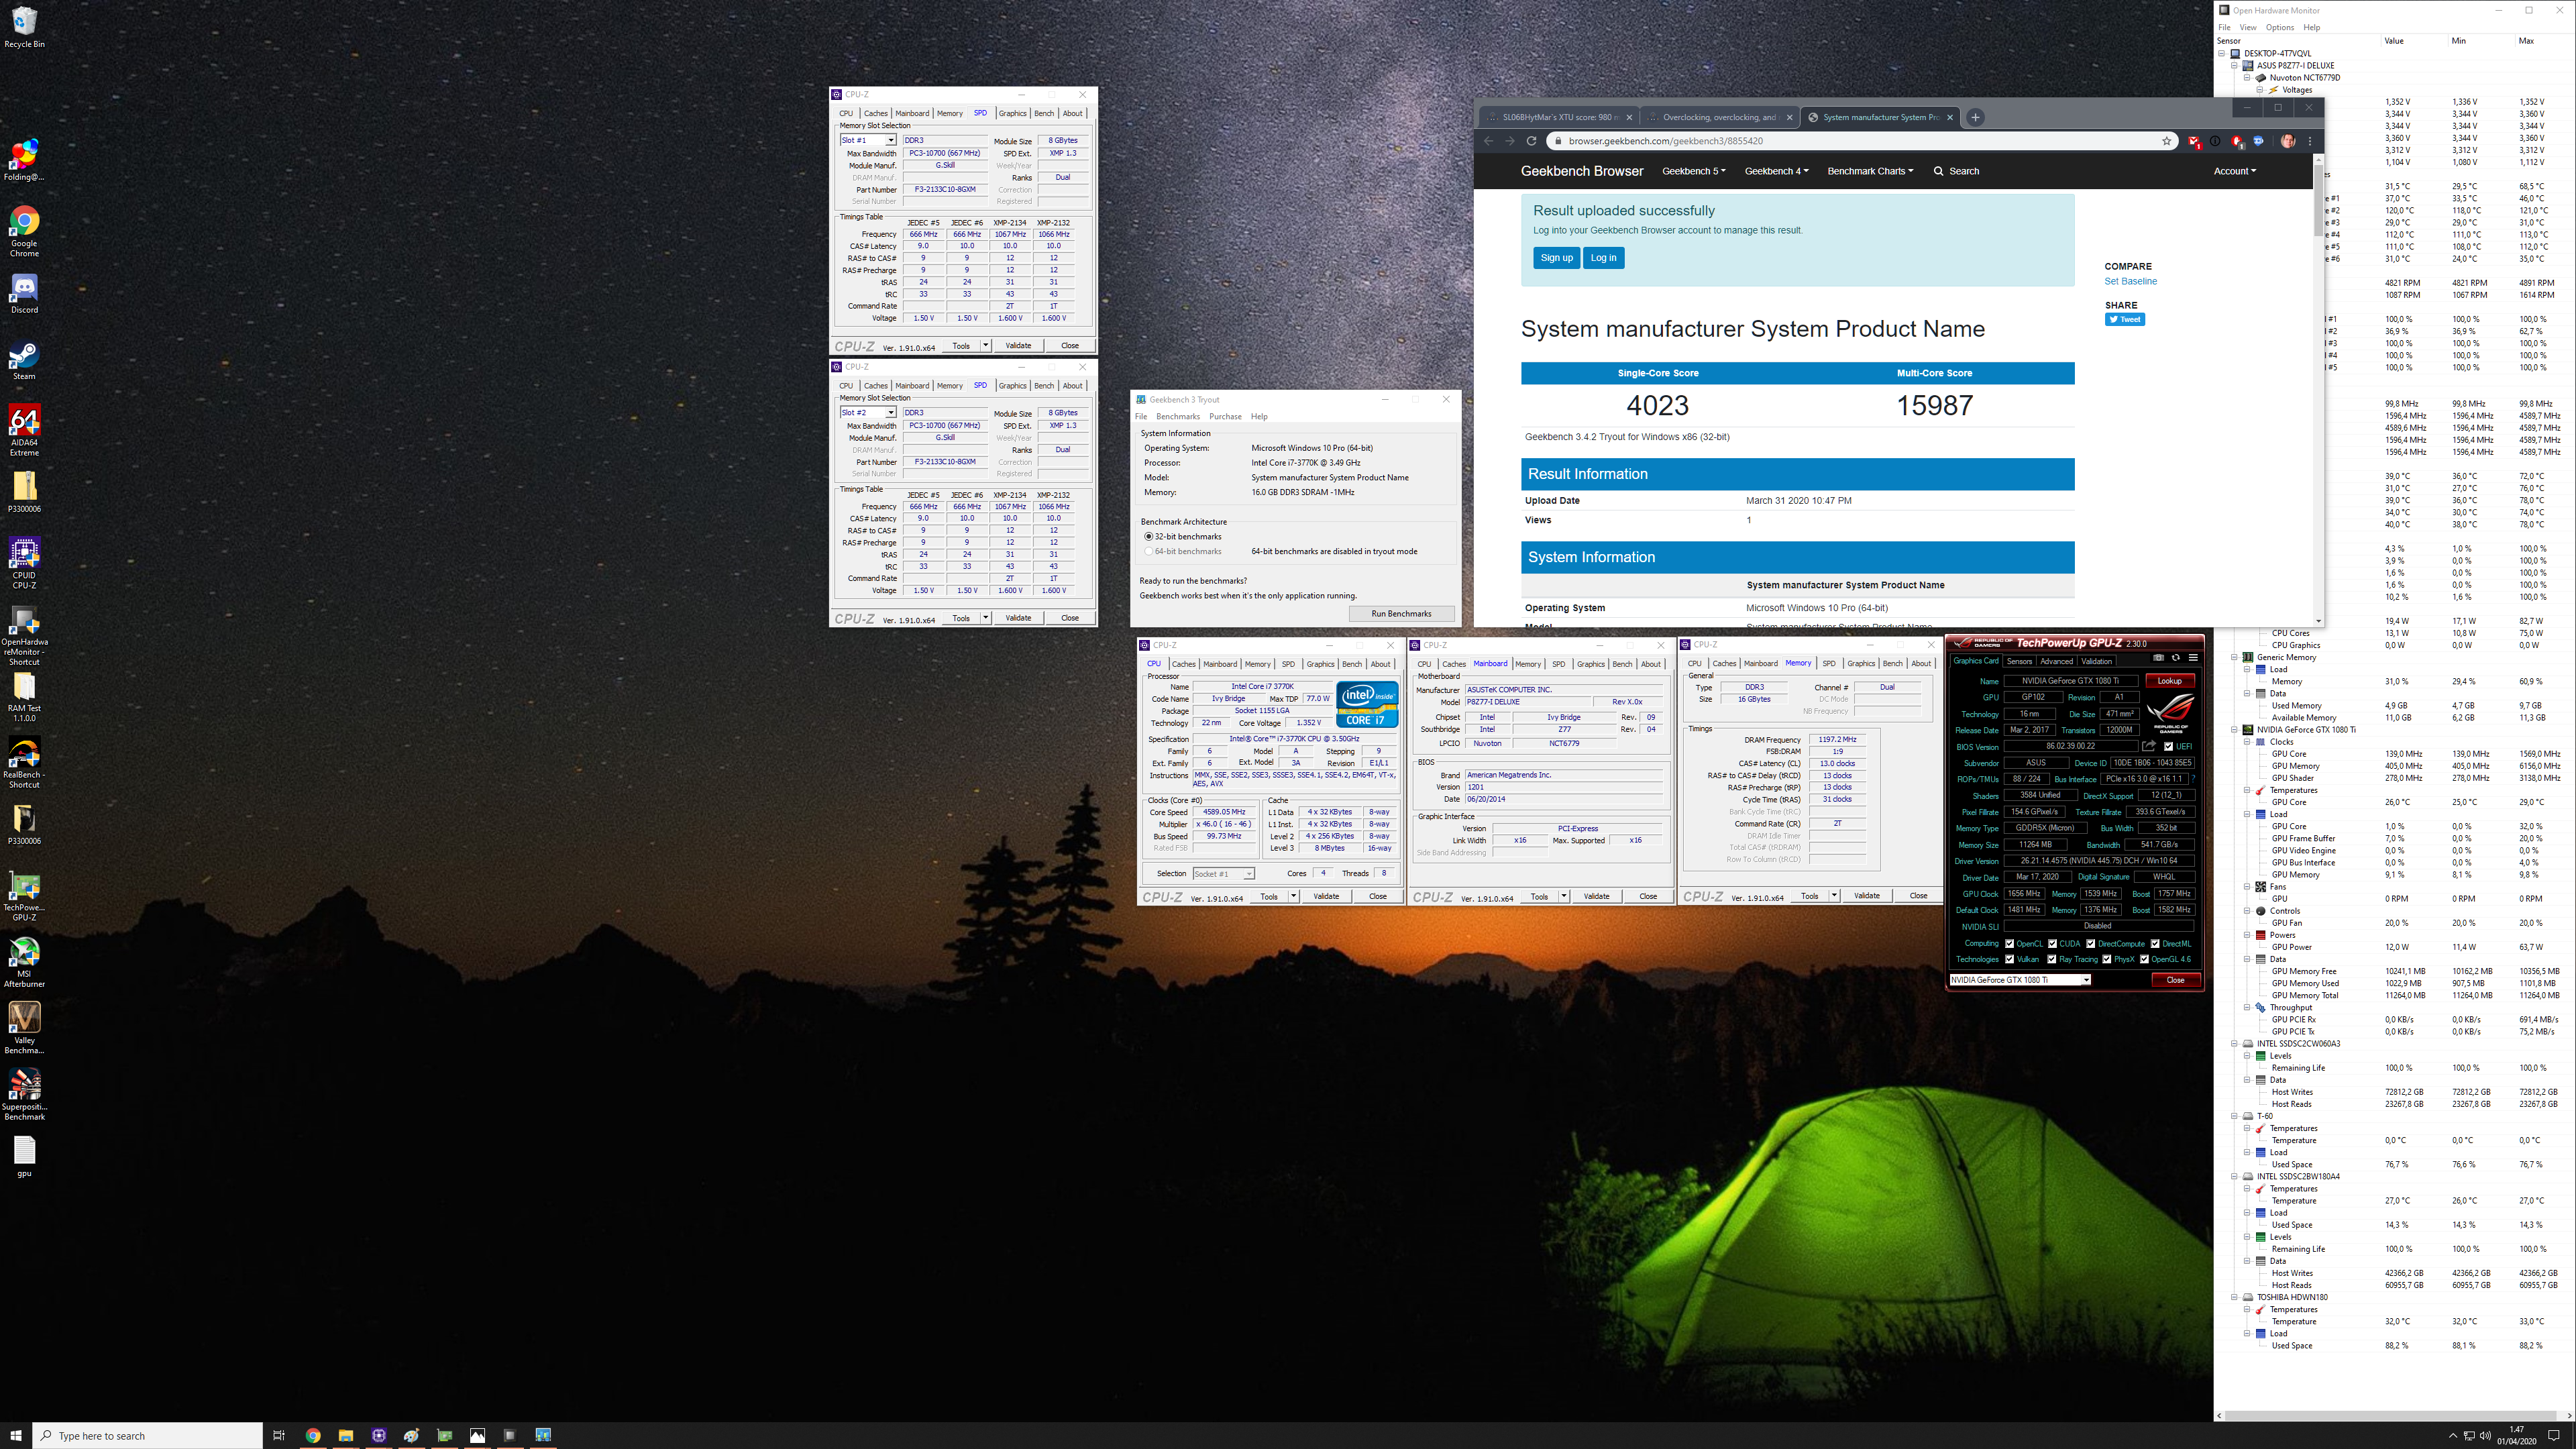Switch to the Overclocking Chrome tab

coord(1720,117)
